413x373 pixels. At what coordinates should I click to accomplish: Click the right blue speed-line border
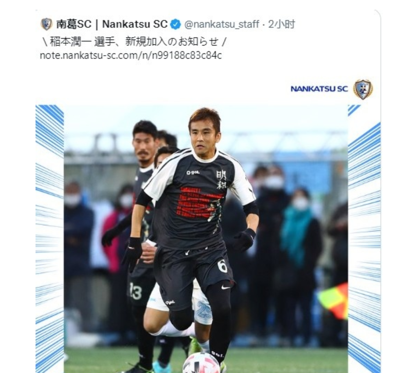(x=364, y=239)
